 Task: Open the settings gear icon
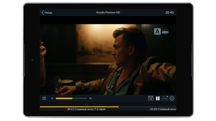point(172,98)
